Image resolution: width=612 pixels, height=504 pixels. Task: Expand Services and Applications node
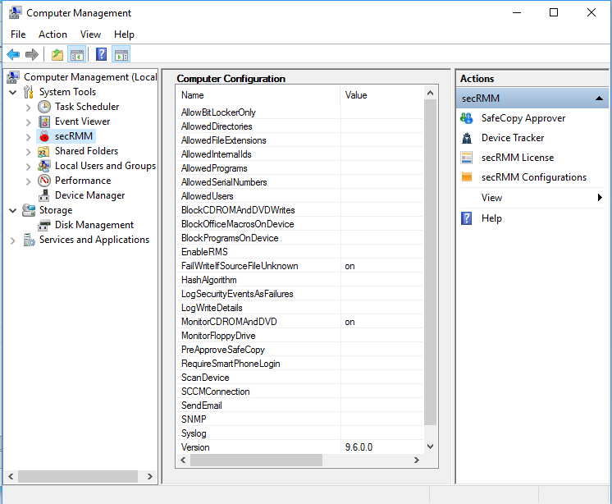pyautogui.click(x=12, y=241)
